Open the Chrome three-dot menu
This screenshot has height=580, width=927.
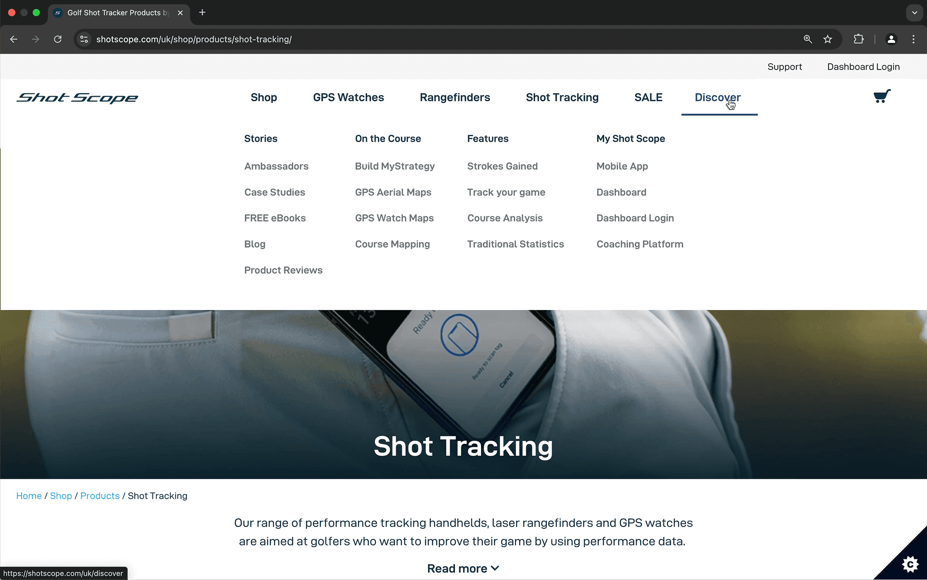point(914,39)
